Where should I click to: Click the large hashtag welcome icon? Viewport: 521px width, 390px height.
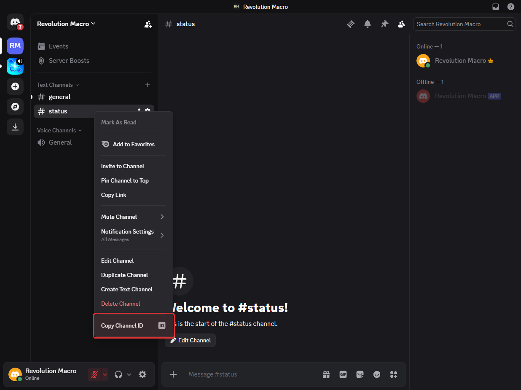tap(180, 281)
